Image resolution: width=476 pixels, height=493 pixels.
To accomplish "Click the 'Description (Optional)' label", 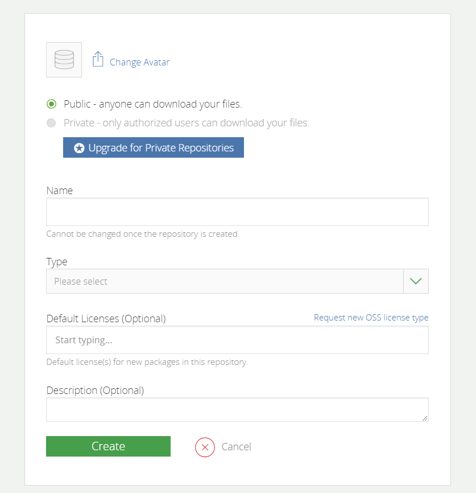I will 95,391.
